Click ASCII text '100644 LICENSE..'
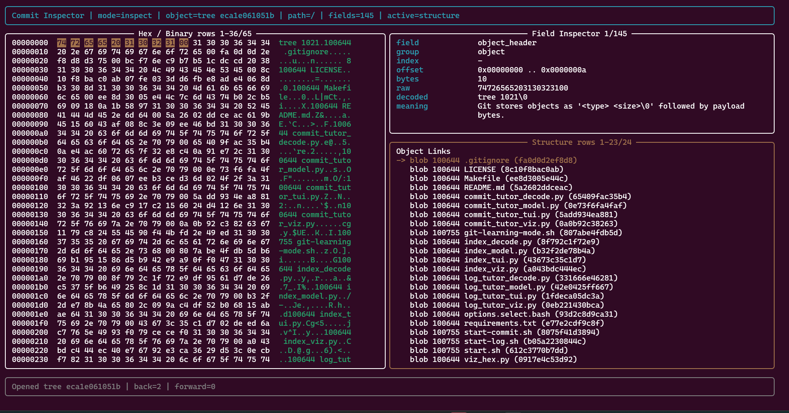This screenshot has width=789, height=413. pyautogui.click(x=315, y=70)
